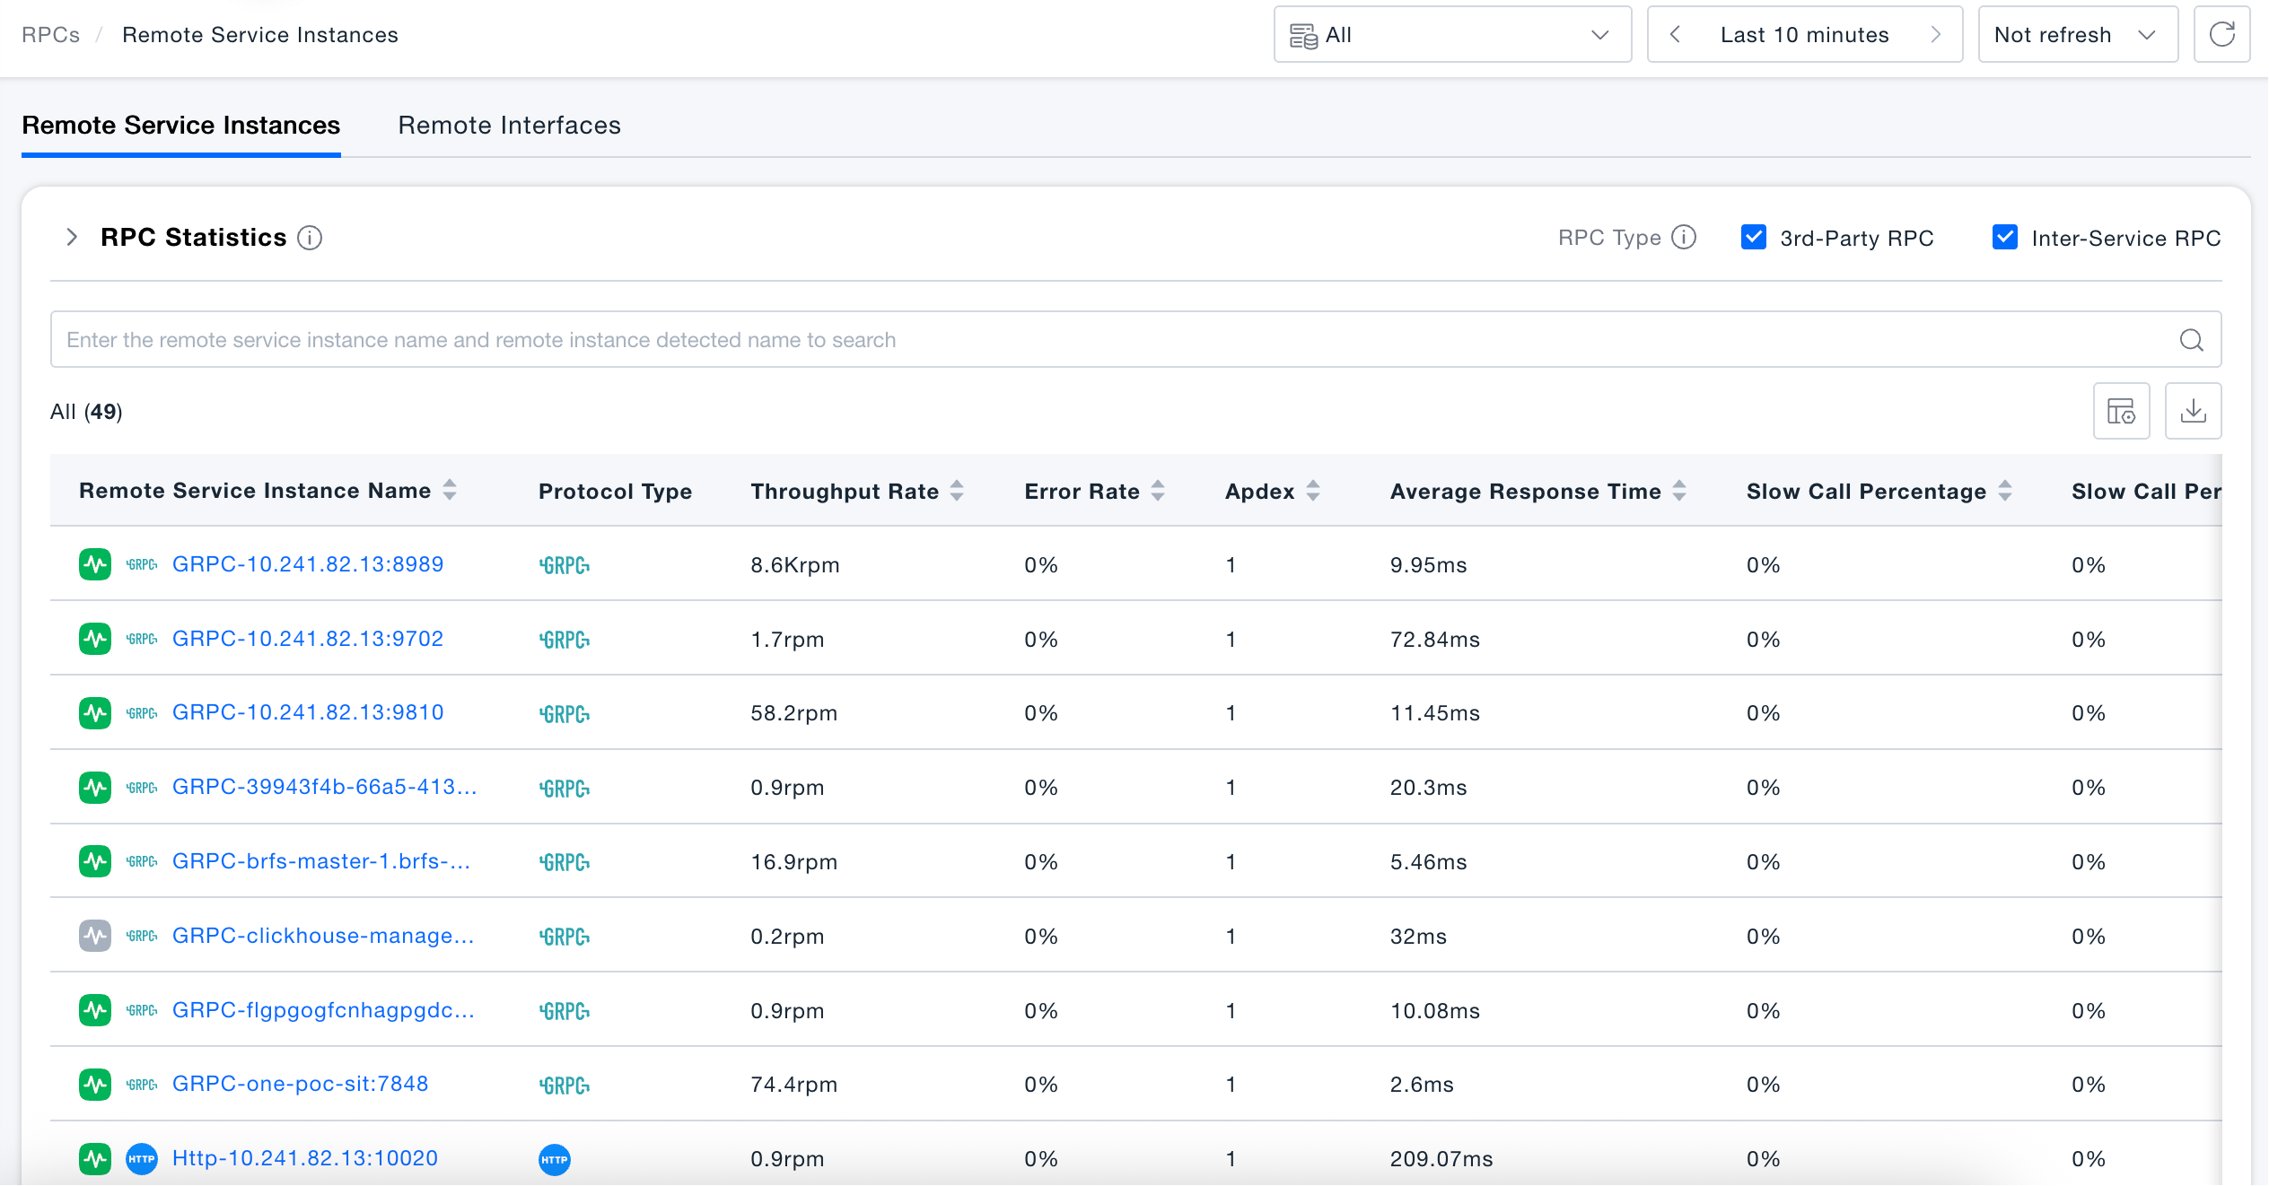This screenshot has width=2269, height=1186.
Task: Select the Remote Service Instances tab
Action: click(x=181, y=126)
